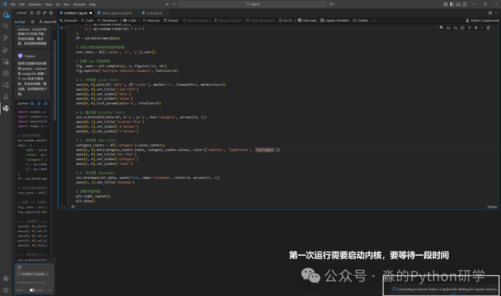Click the Go To button
Image resolution: width=501 pixels, height=296 pixels.
click(285, 20)
